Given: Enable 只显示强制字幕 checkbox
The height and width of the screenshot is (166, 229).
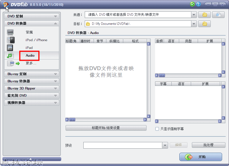Looking at the screenshot, I should (157, 129).
